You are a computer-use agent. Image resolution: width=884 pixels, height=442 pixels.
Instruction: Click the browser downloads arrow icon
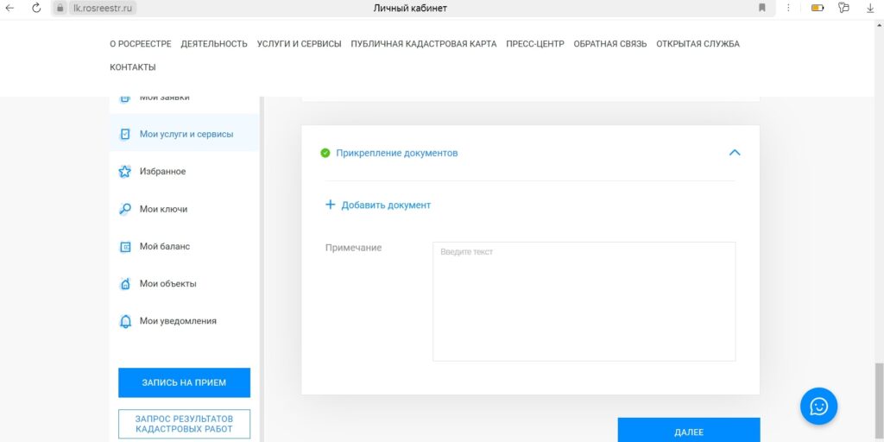click(870, 8)
